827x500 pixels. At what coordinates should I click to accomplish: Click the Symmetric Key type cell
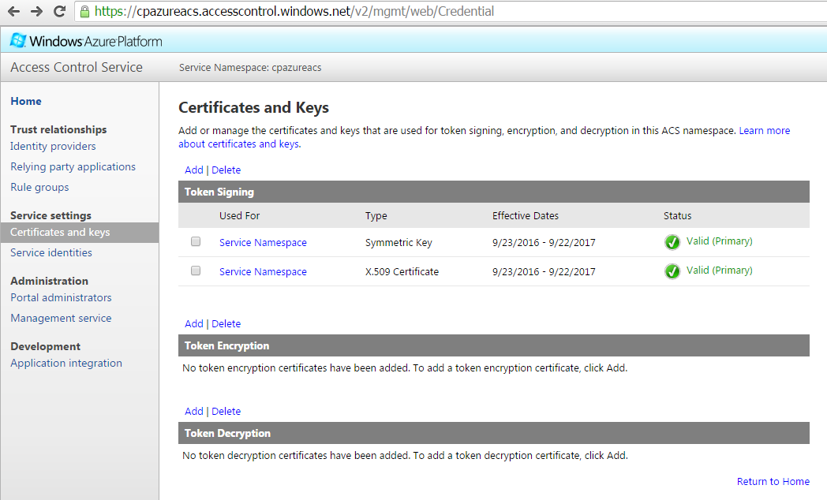pyautogui.click(x=399, y=242)
